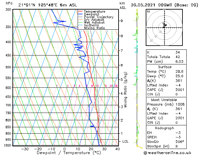This screenshot has height=155, width=201.
Task: Click the "Surface" section heading
Action: pyautogui.click(x=165, y=67)
